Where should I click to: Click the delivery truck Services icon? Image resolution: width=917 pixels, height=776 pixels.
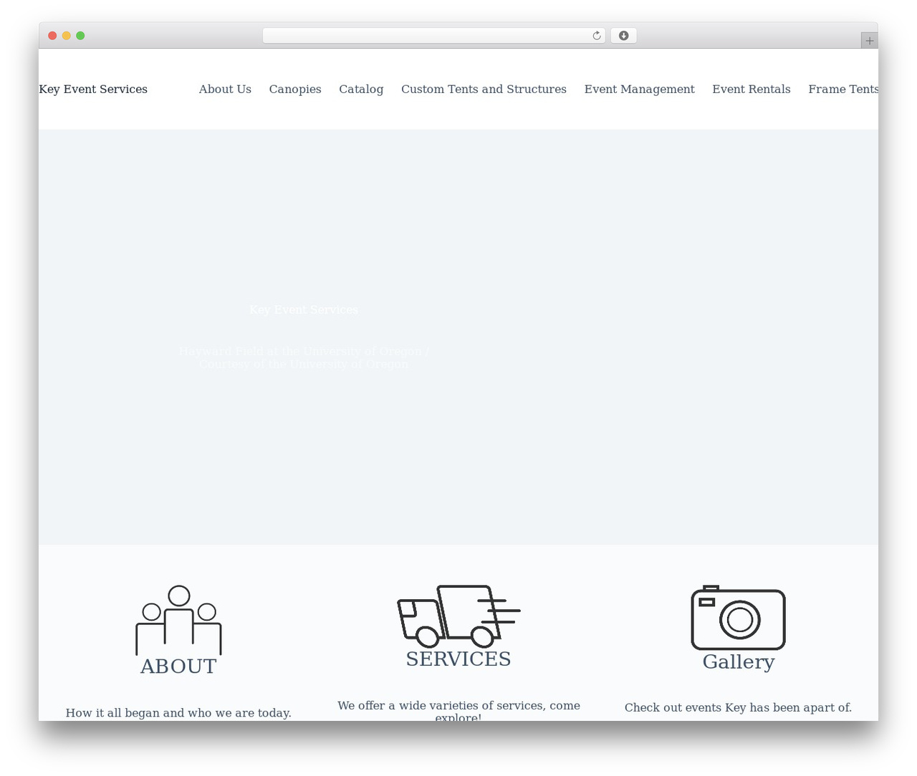(458, 616)
